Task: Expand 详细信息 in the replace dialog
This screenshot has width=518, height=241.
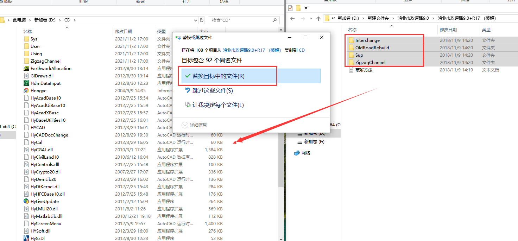Action: (194, 125)
